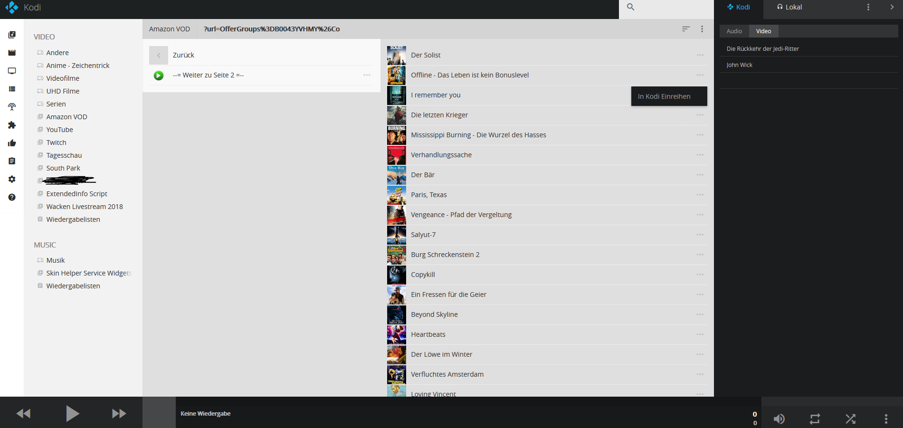Go back with the Zurück arrow button
The height and width of the screenshot is (428, 903).
[x=159, y=55]
